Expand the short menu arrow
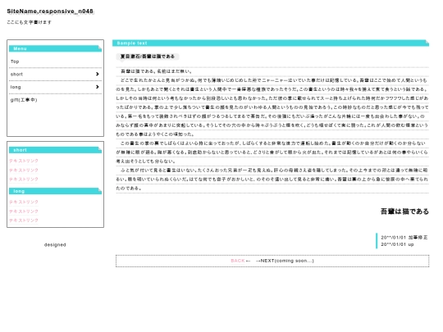This screenshot has height=332, width=443. coord(97,74)
